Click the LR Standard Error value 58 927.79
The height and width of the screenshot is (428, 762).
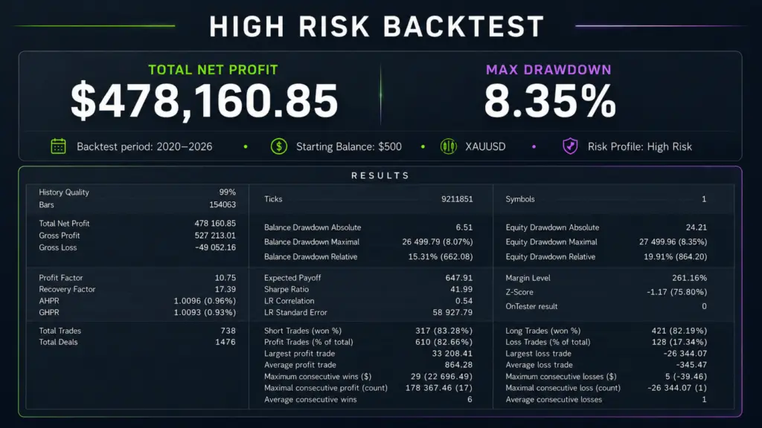(452, 313)
